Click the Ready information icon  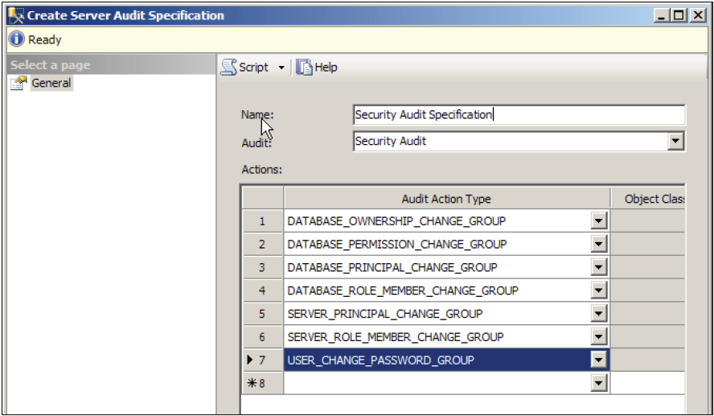pyautogui.click(x=16, y=39)
